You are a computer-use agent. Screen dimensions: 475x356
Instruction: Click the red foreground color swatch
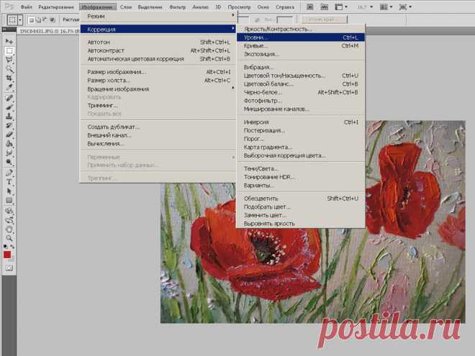(7, 255)
